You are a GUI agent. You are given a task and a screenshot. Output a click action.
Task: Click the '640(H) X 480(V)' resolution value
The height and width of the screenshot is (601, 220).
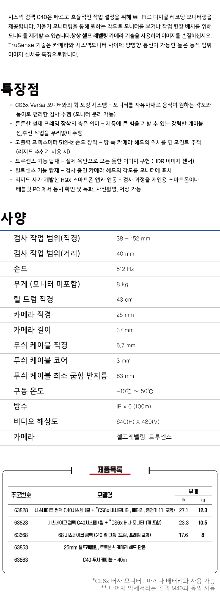(138, 422)
